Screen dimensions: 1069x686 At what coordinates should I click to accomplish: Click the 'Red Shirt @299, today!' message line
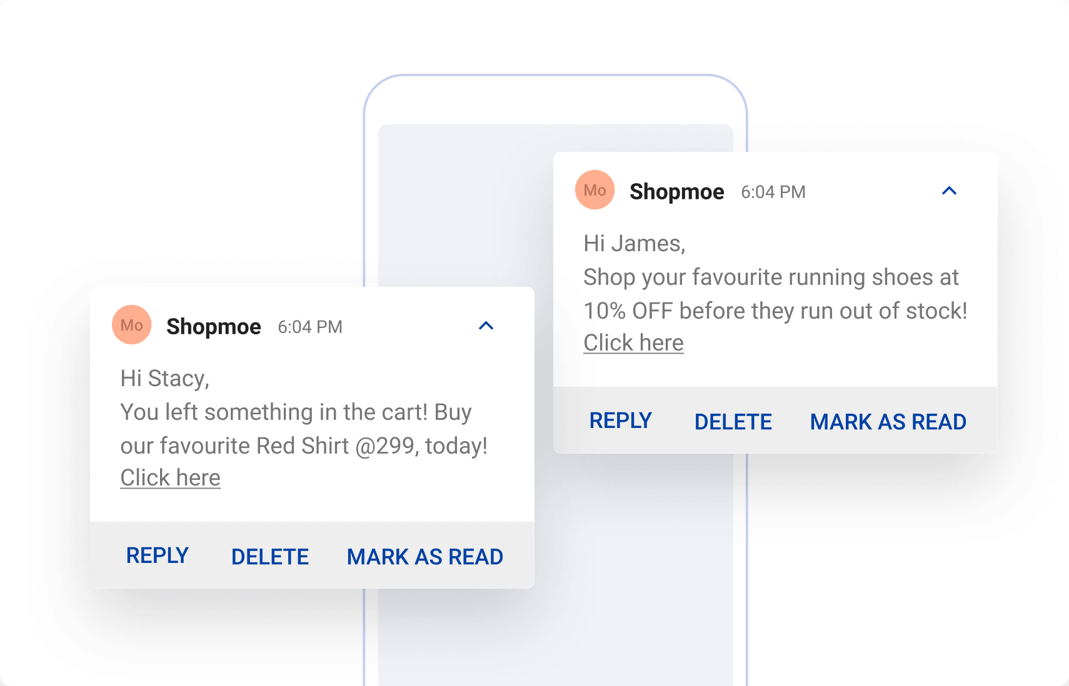[304, 446]
